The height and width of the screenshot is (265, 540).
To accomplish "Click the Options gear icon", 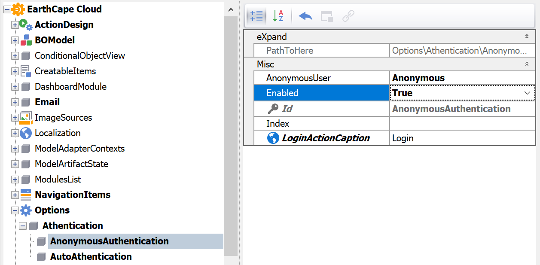I will [x=26, y=210].
